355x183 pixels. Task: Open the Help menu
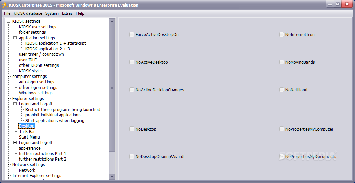click(80, 13)
